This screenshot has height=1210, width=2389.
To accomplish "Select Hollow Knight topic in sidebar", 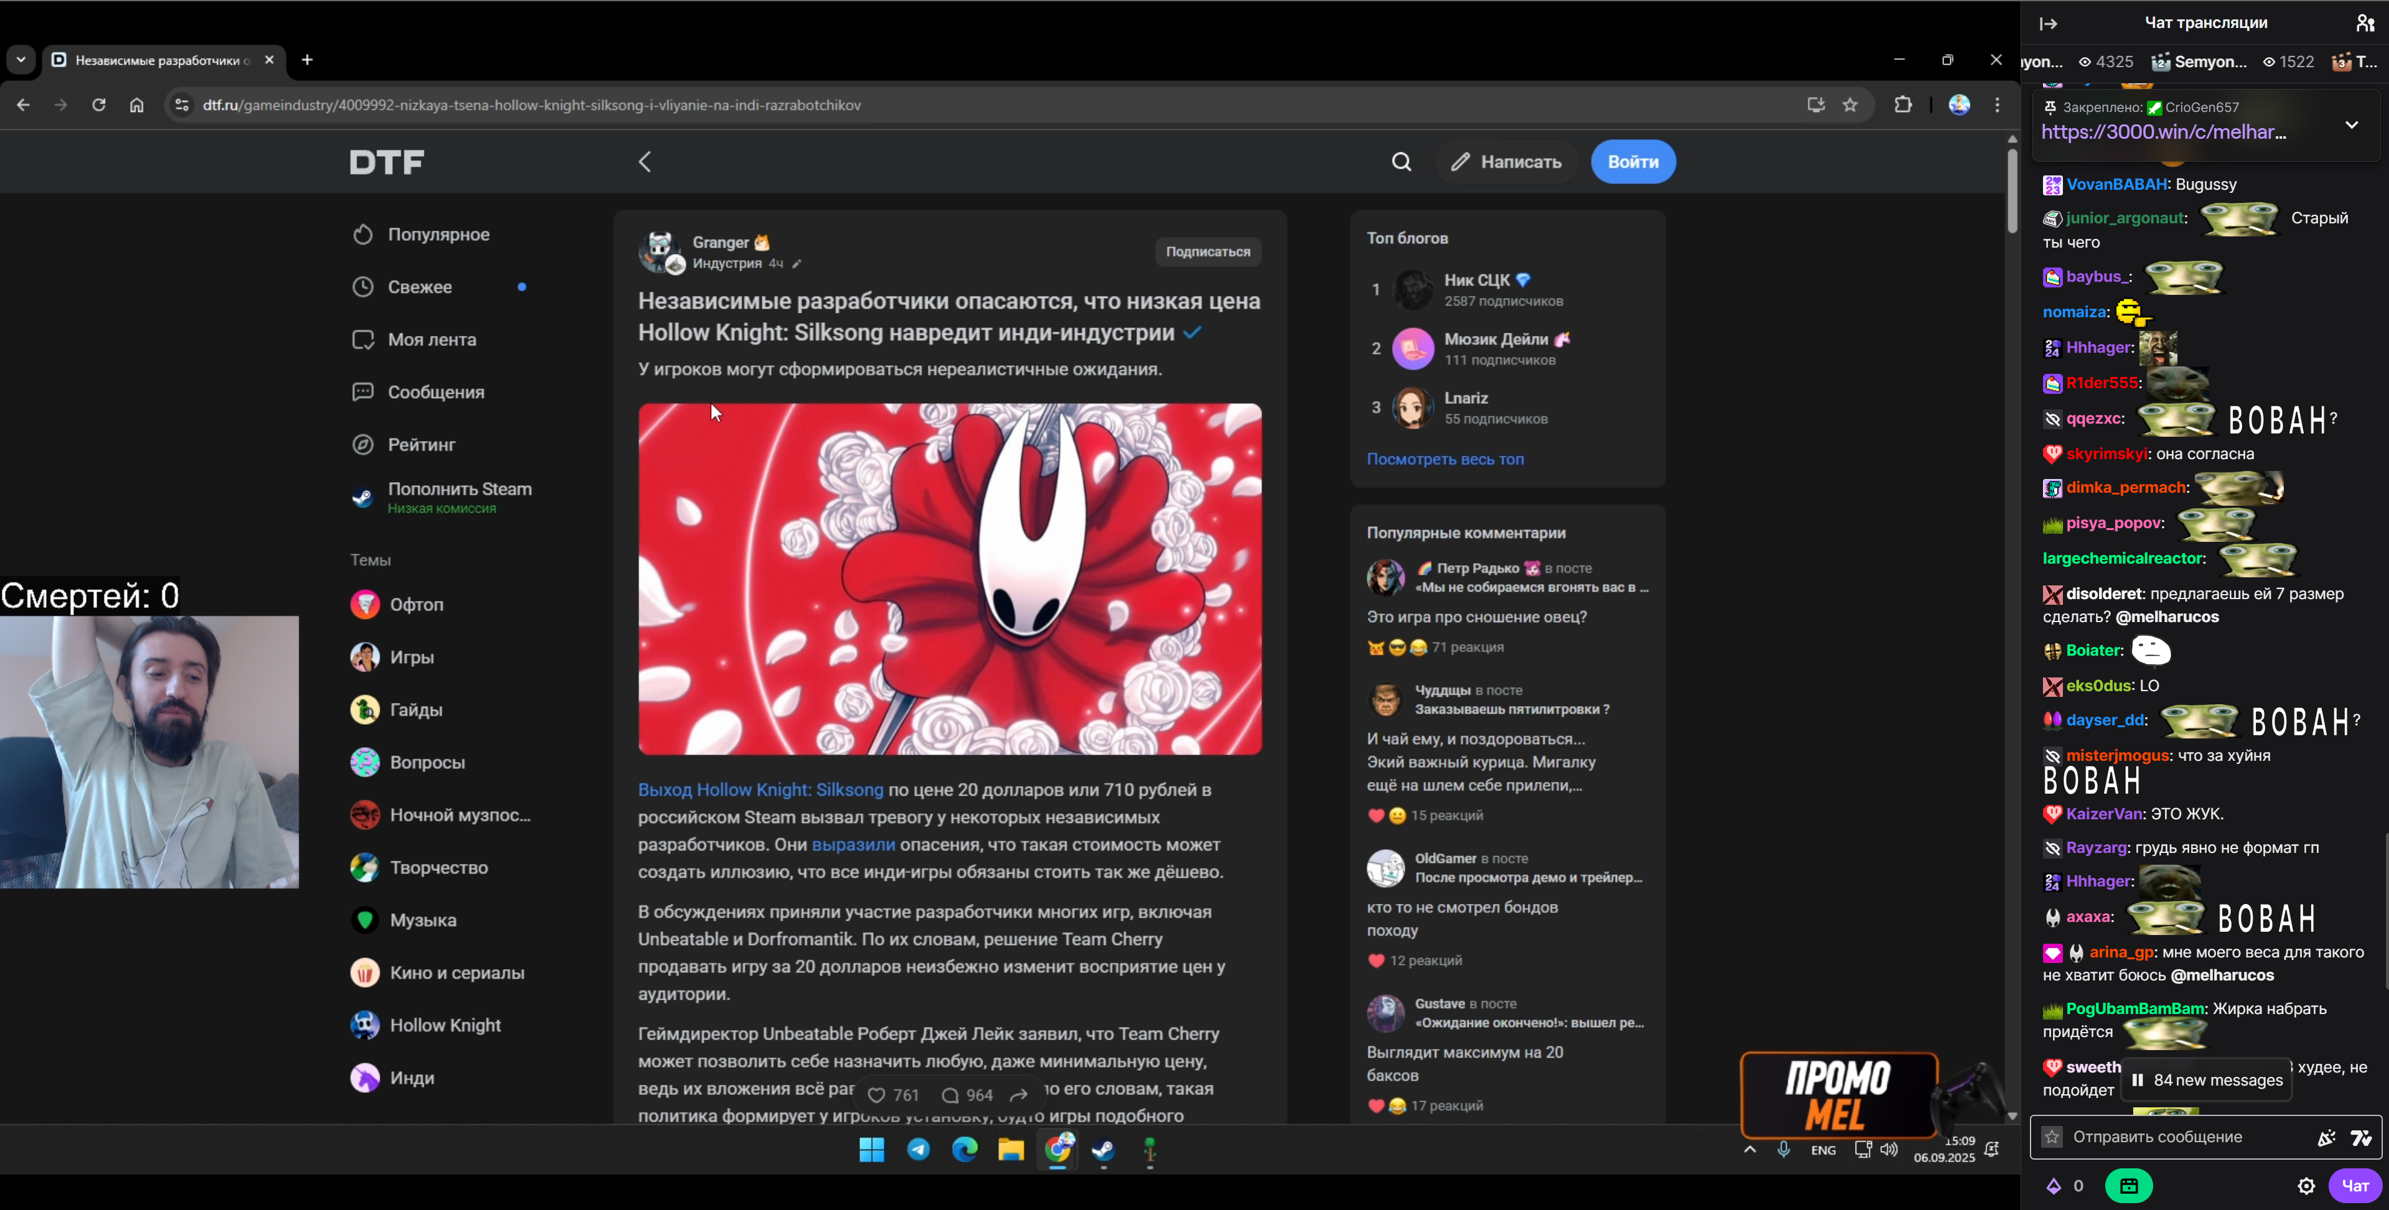I will tap(444, 1025).
